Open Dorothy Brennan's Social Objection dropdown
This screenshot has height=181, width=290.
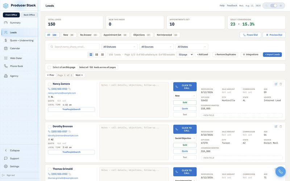point(185,138)
